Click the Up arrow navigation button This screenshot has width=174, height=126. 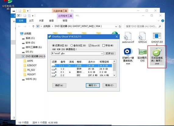pos(33,26)
